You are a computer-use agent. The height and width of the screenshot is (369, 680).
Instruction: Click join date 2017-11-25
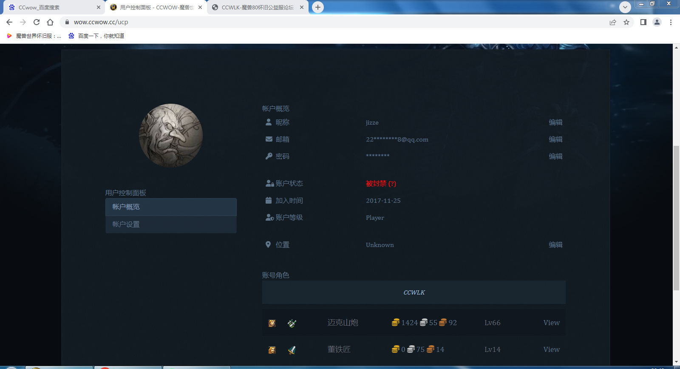click(383, 201)
